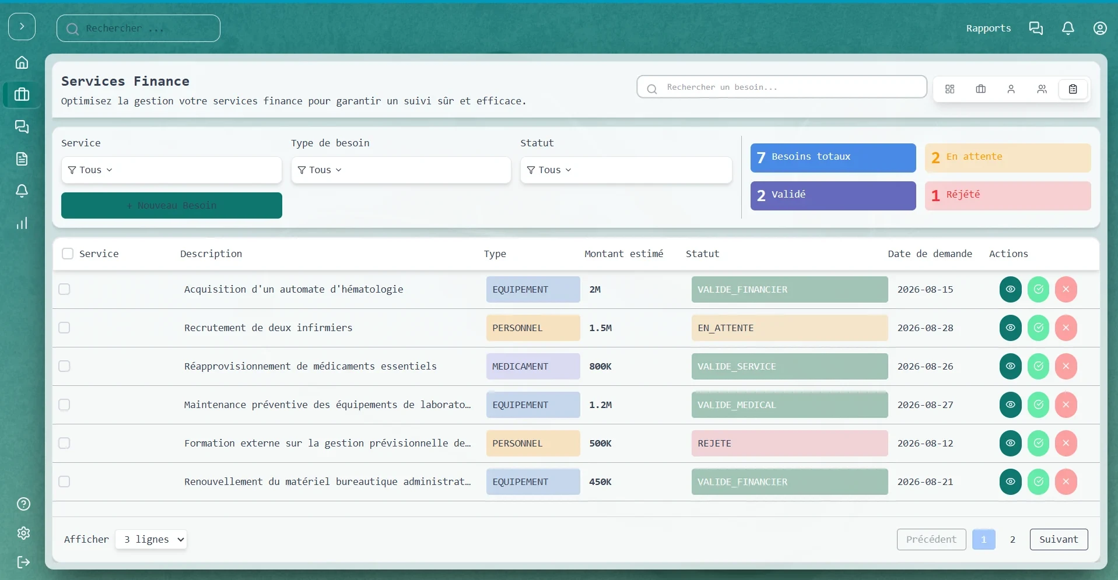
Task: Reject the hématologie automate request
Action: (1066, 289)
